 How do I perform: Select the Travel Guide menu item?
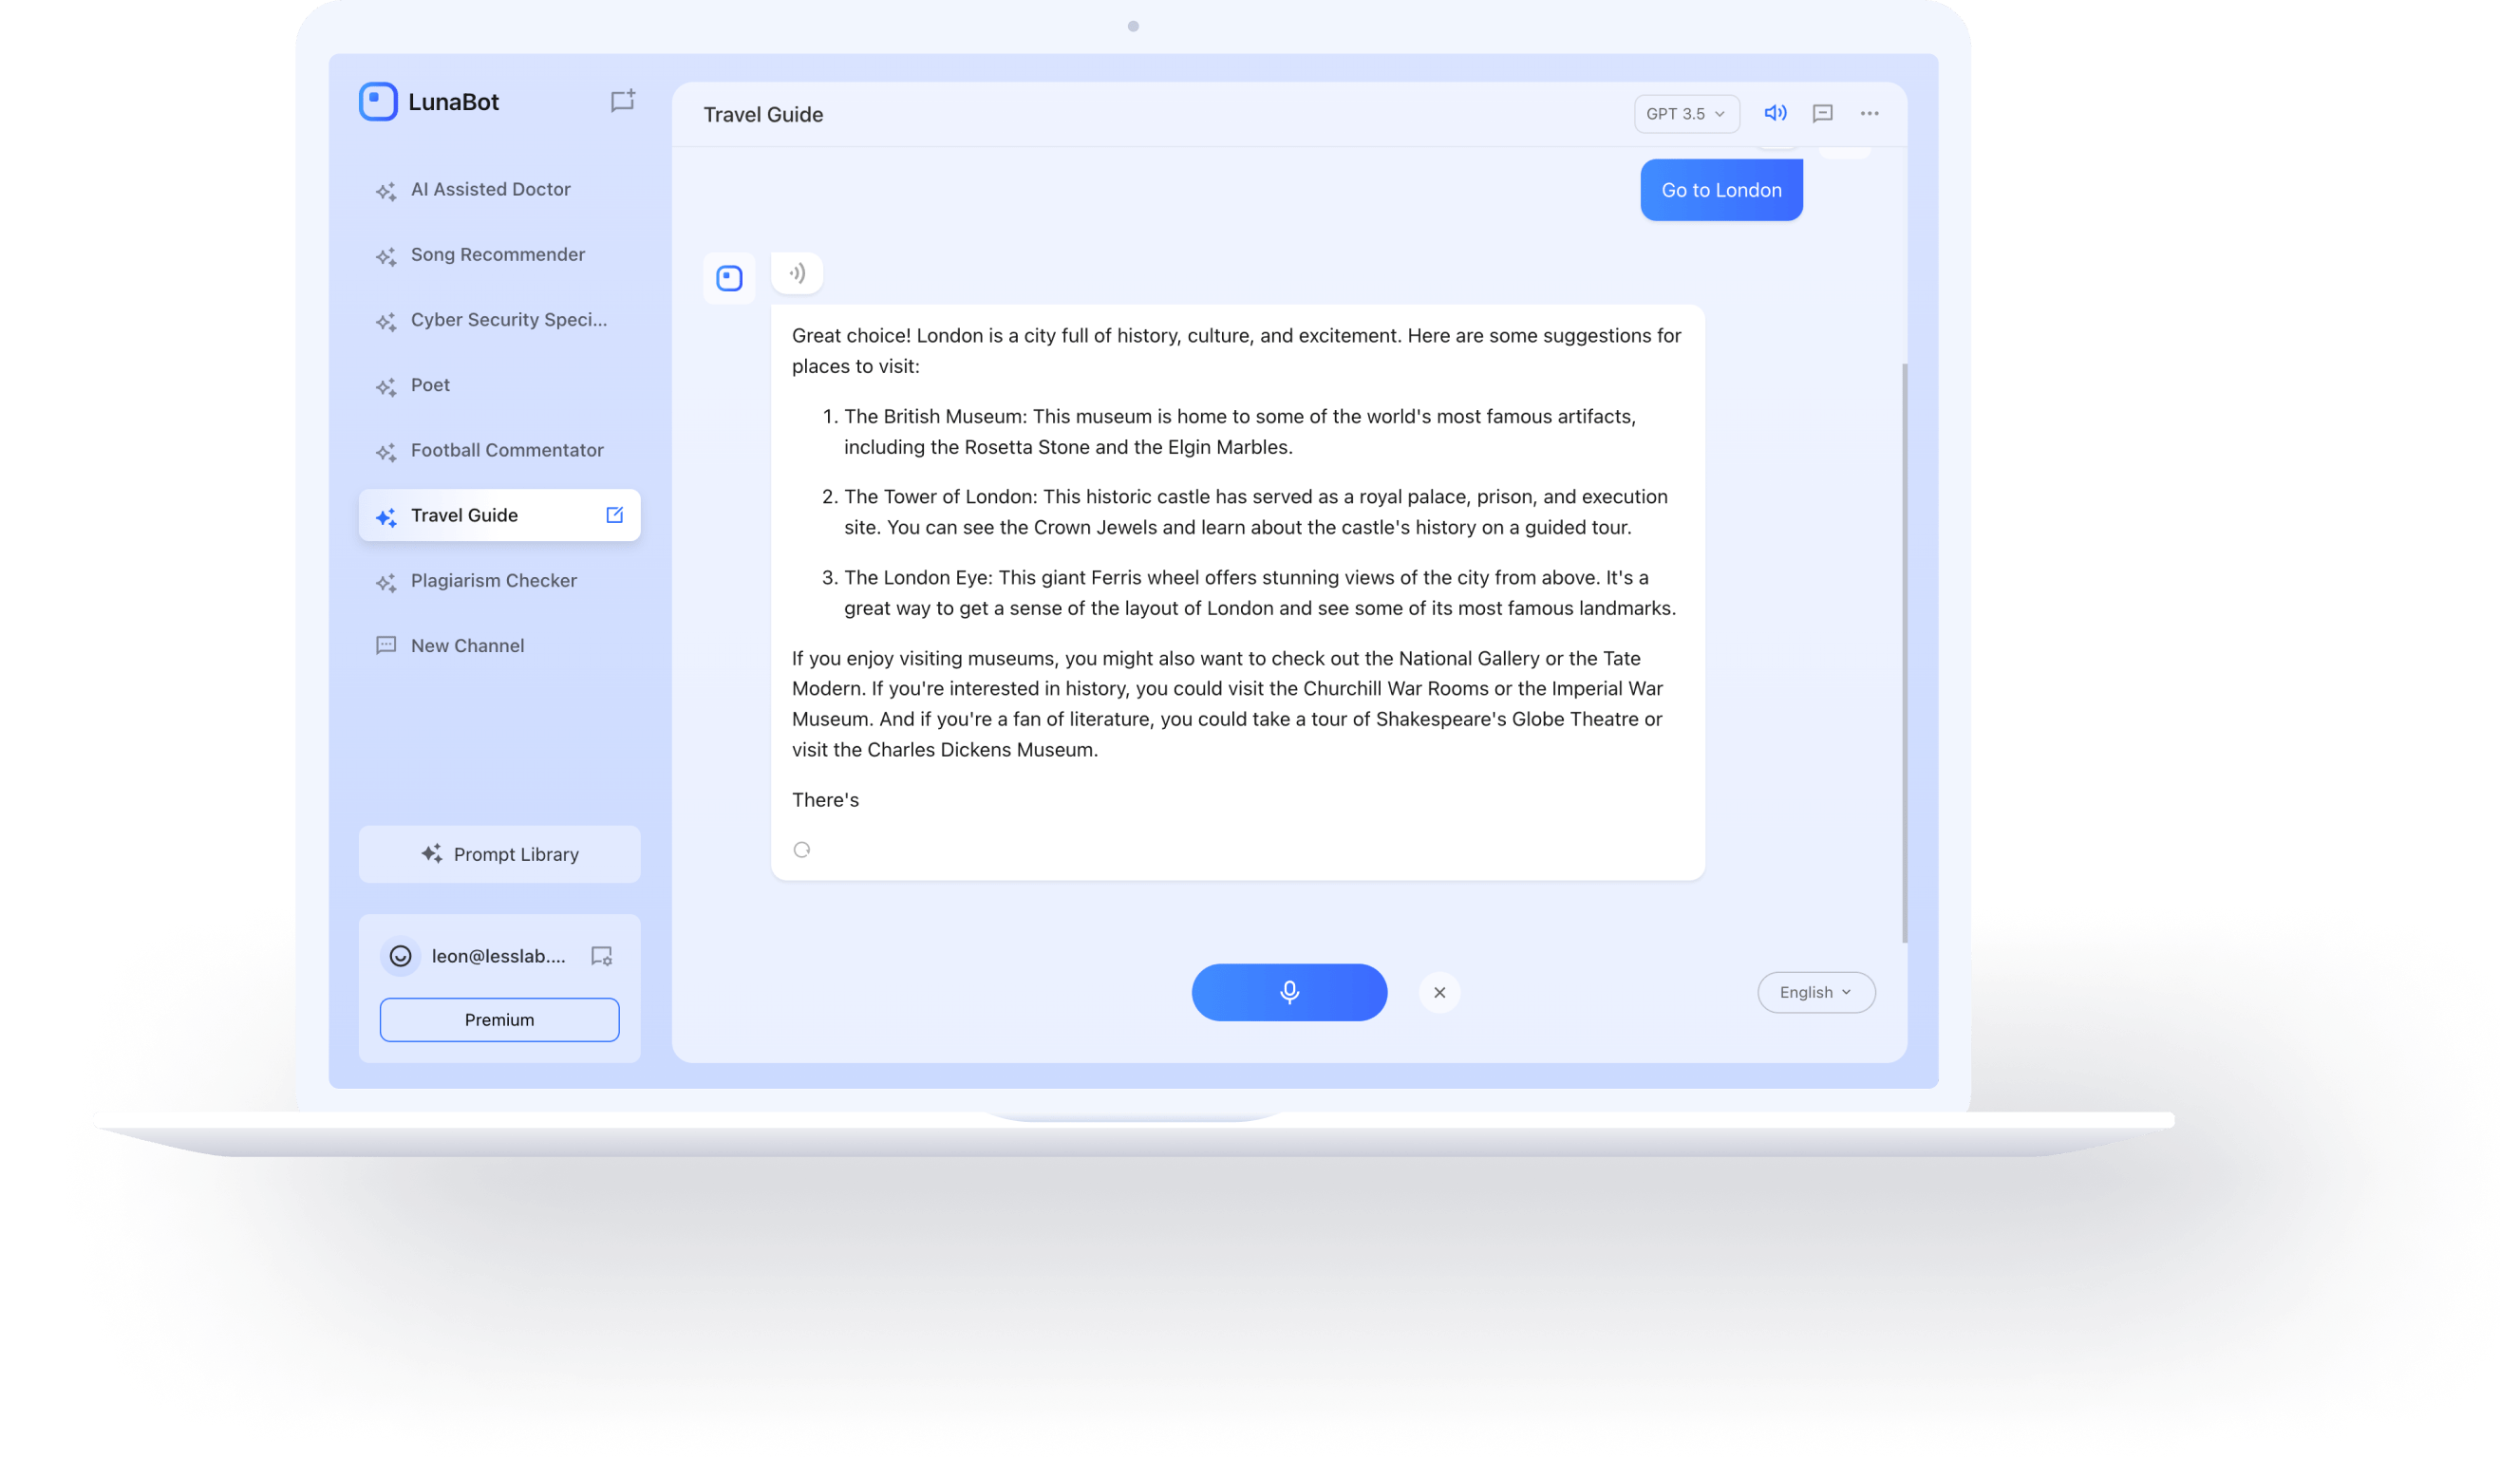(461, 514)
